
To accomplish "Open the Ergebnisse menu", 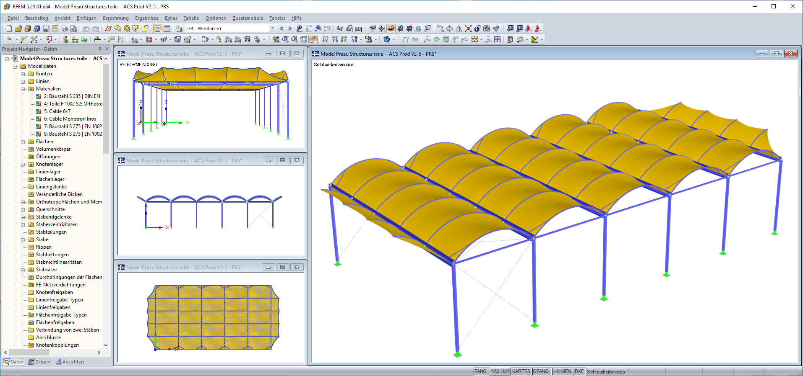I will [147, 18].
